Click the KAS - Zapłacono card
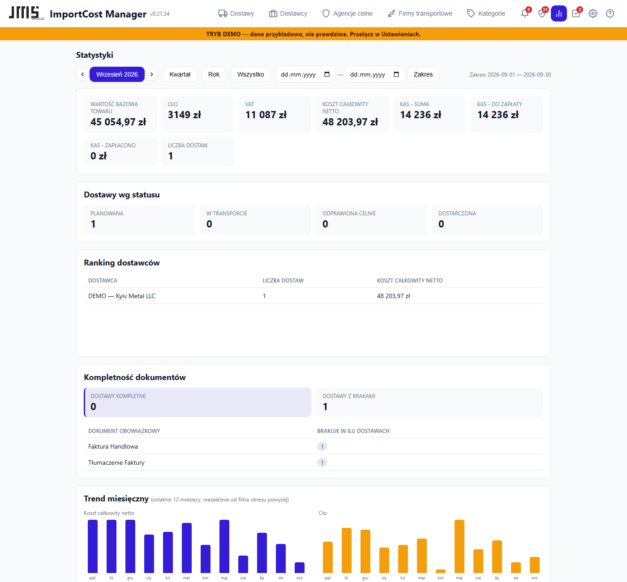This screenshot has width=627, height=582. (x=120, y=152)
